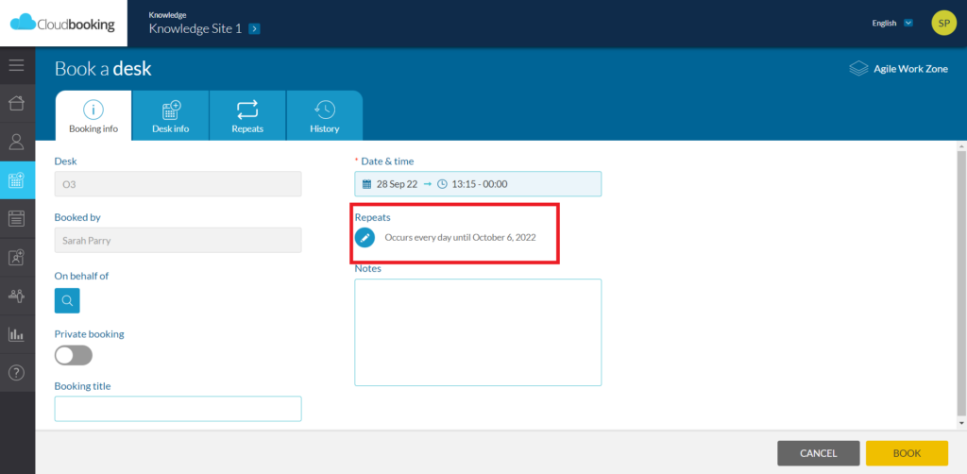The height and width of the screenshot is (474, 967).
Task: Select the highlighted calendar booking sidebar icon
Action: click(17, 180)
